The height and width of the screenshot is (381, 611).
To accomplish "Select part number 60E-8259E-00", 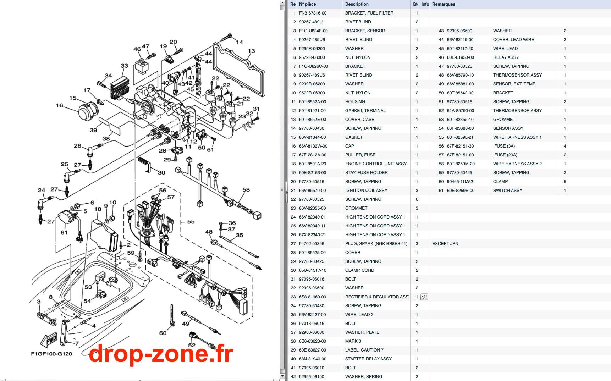I will pos(461,190).
